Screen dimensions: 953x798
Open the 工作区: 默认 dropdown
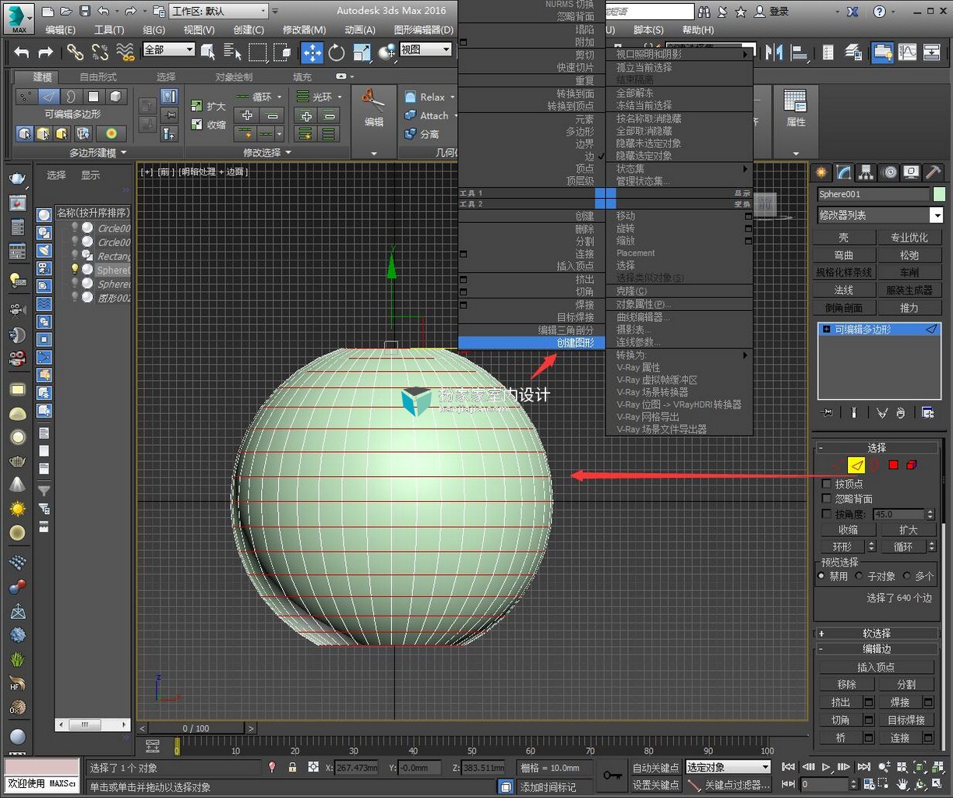tap(218, 11)
